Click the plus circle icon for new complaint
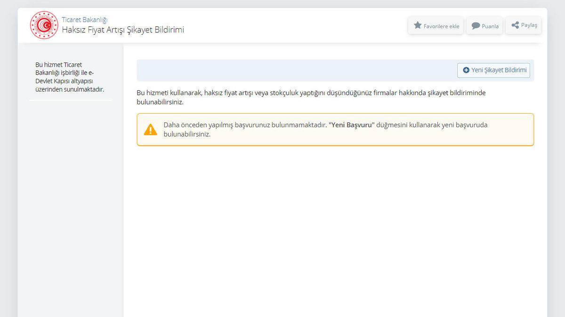565x317 pixels. pyautogui.click(x=466, y=70)
